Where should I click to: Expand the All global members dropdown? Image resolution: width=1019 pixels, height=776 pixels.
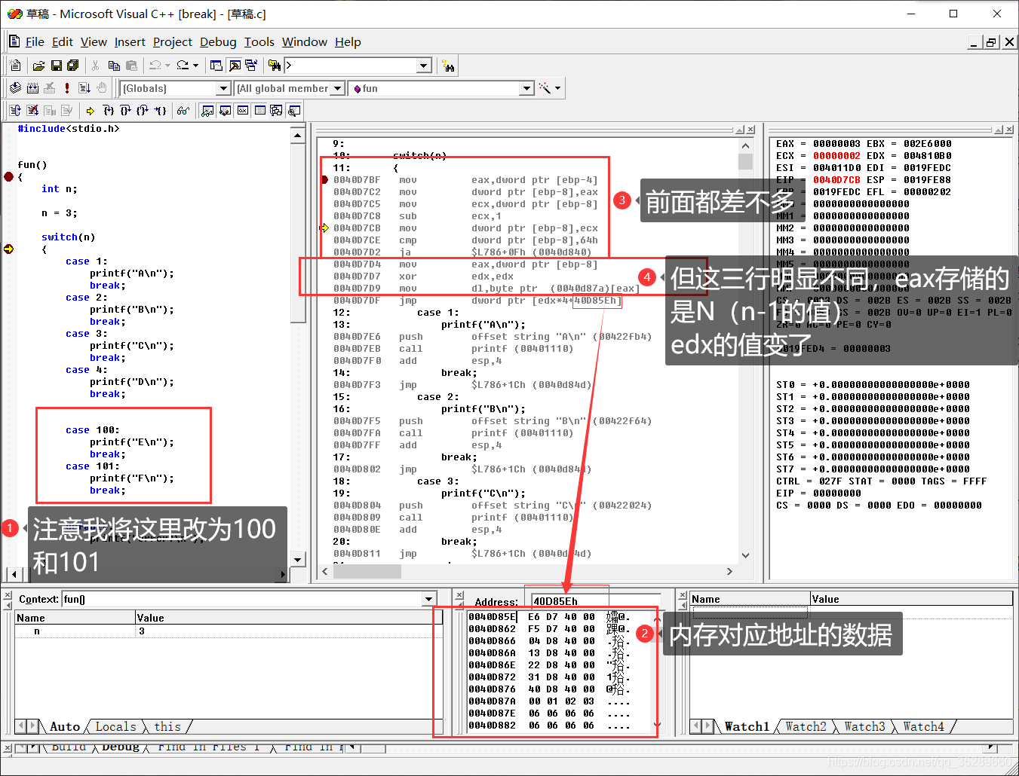(x=338, y=88)
